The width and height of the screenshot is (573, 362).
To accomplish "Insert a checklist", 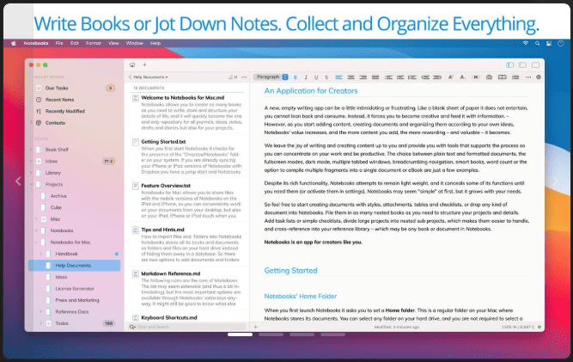I will [x=412, y=77].
